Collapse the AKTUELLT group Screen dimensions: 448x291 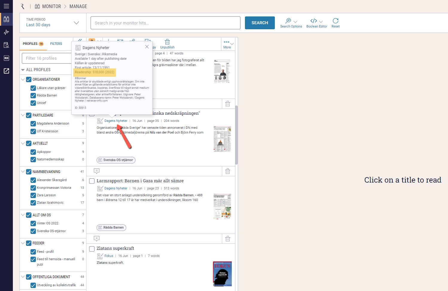click(23, 143)
